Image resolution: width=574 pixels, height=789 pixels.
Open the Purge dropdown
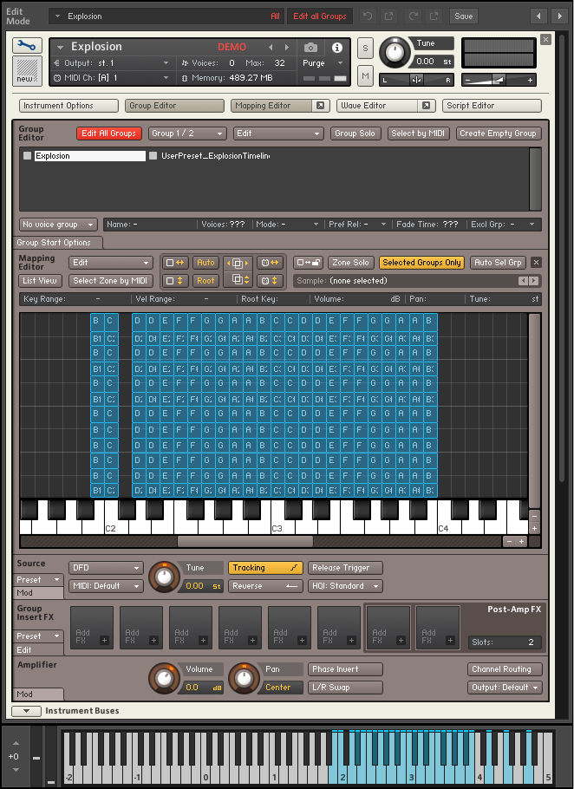pyautogui.click(x=323, y=63)
